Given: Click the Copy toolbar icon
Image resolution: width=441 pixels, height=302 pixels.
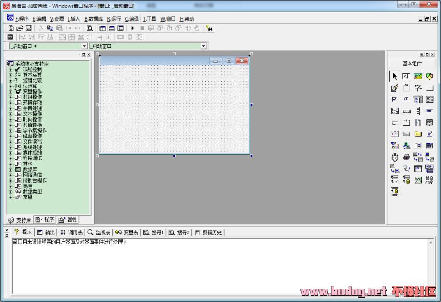Looking at the screenshot, I should [x=50, y=28].
